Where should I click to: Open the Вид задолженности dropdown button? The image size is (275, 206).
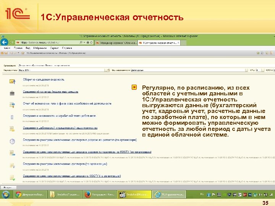point(246,70)
